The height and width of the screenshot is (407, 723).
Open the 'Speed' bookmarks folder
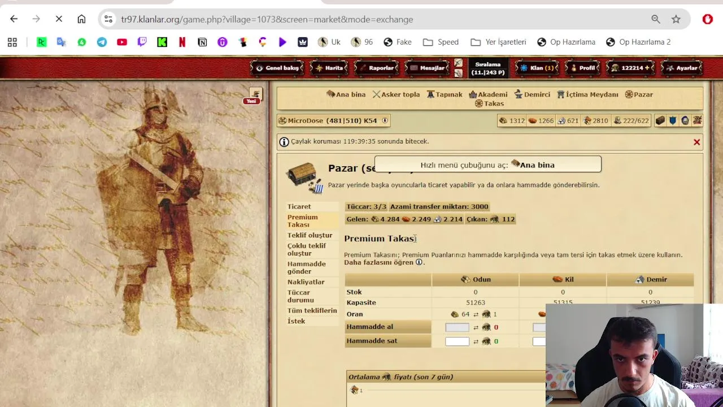pos(441,42)
